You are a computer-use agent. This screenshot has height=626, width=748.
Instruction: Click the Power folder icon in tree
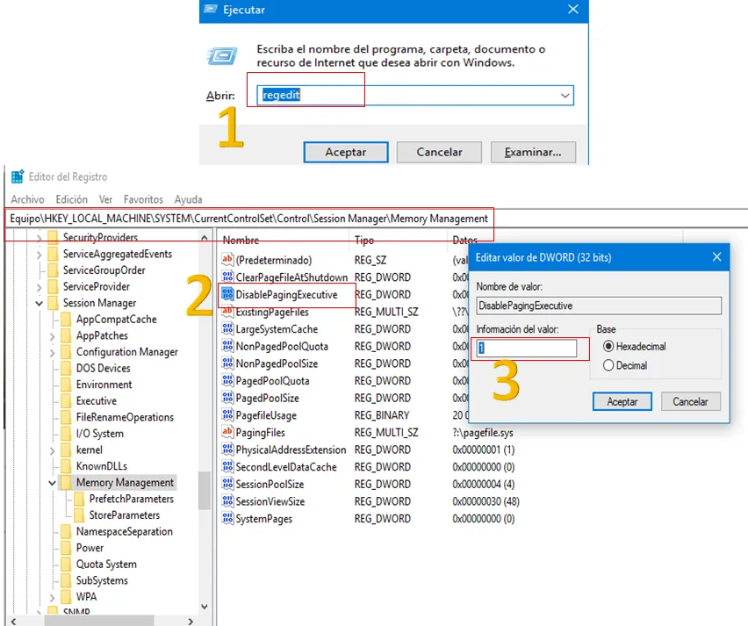point(66,548)
